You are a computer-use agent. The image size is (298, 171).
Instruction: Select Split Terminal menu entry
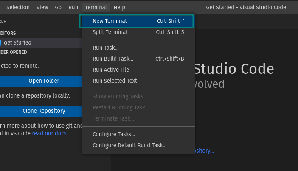tap(138, 32)
